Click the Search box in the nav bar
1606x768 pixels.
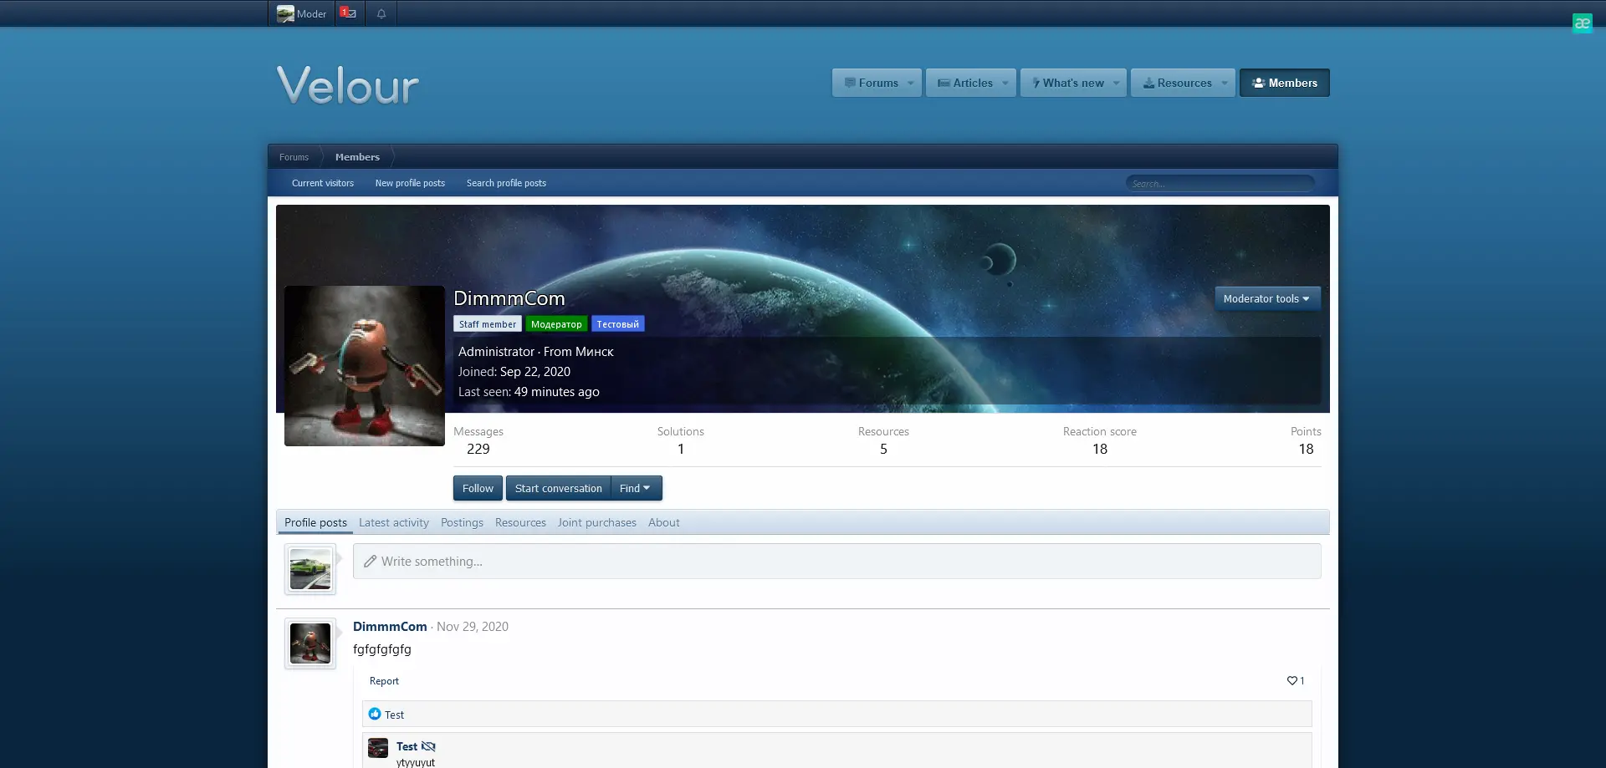tap(1220, 183)
